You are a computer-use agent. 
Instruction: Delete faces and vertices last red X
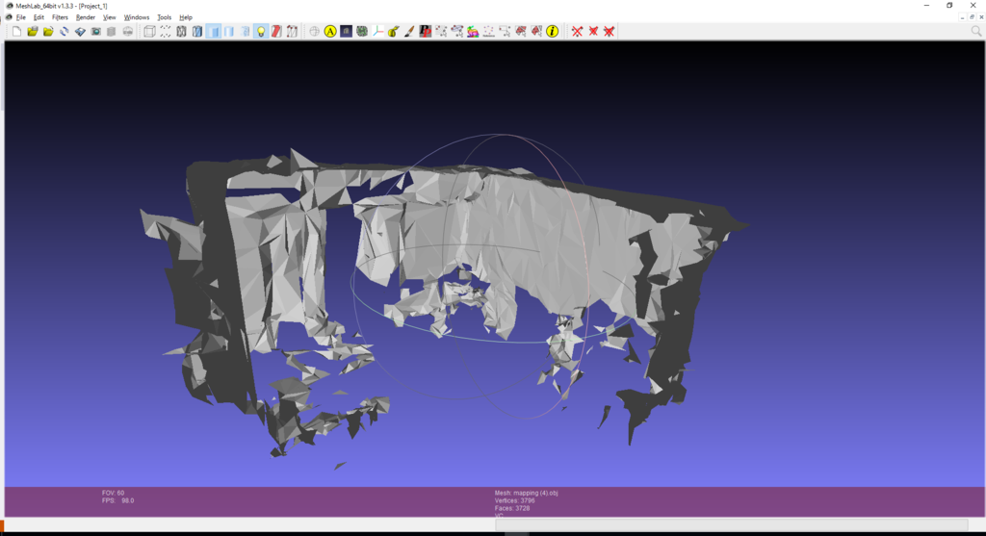pos(609,32)
